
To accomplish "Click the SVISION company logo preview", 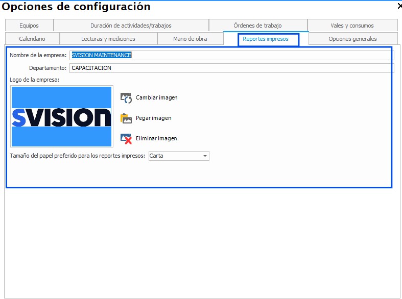I will pyautogui.click(x=62, y=116).
